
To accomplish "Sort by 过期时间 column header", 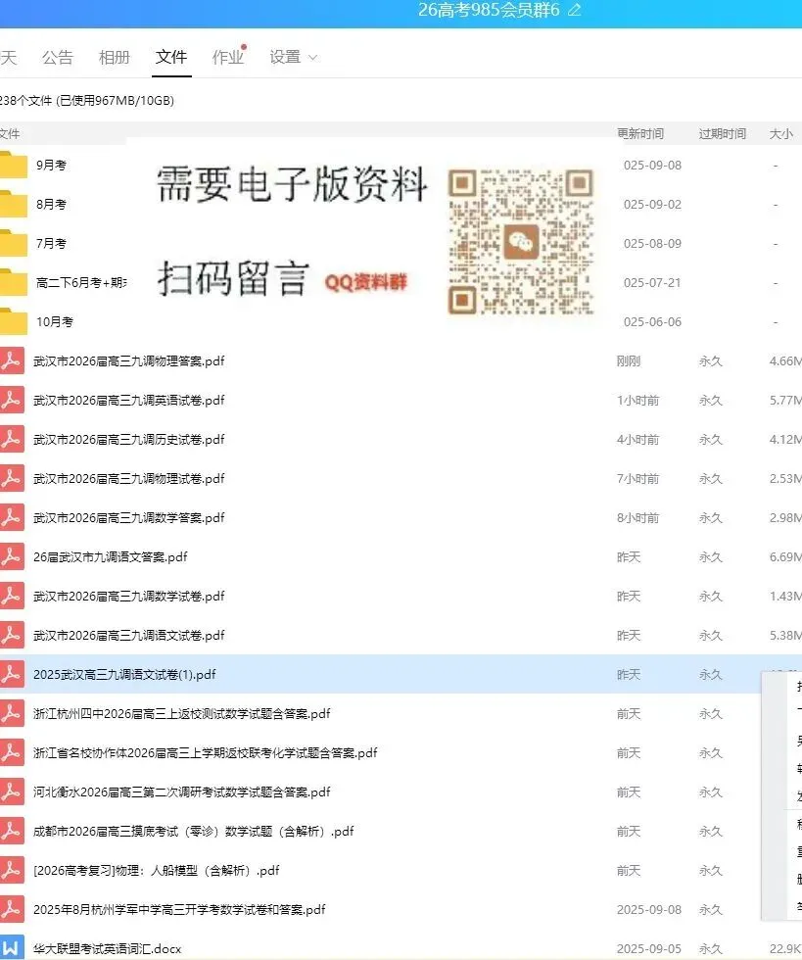I will (723, 133).
